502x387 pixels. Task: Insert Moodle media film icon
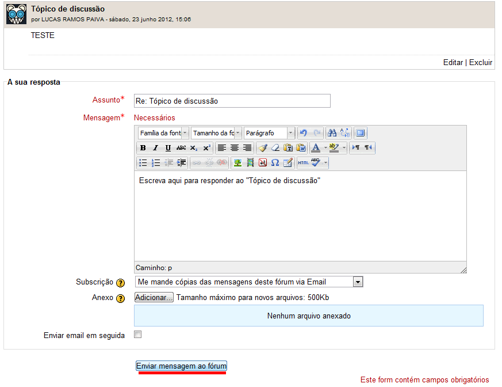tap(250, 163)
